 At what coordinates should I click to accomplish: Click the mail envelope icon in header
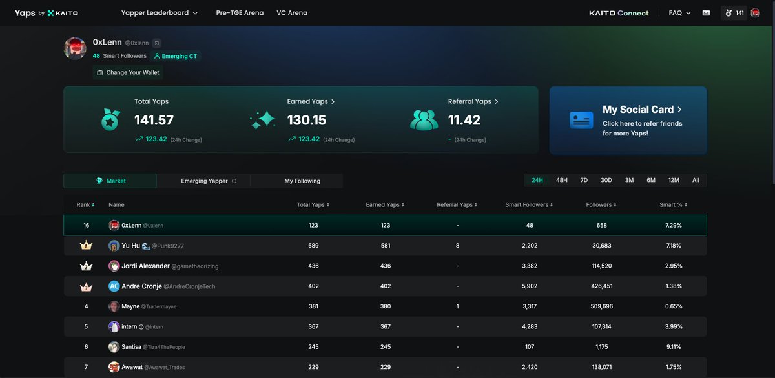click(706, 13)
